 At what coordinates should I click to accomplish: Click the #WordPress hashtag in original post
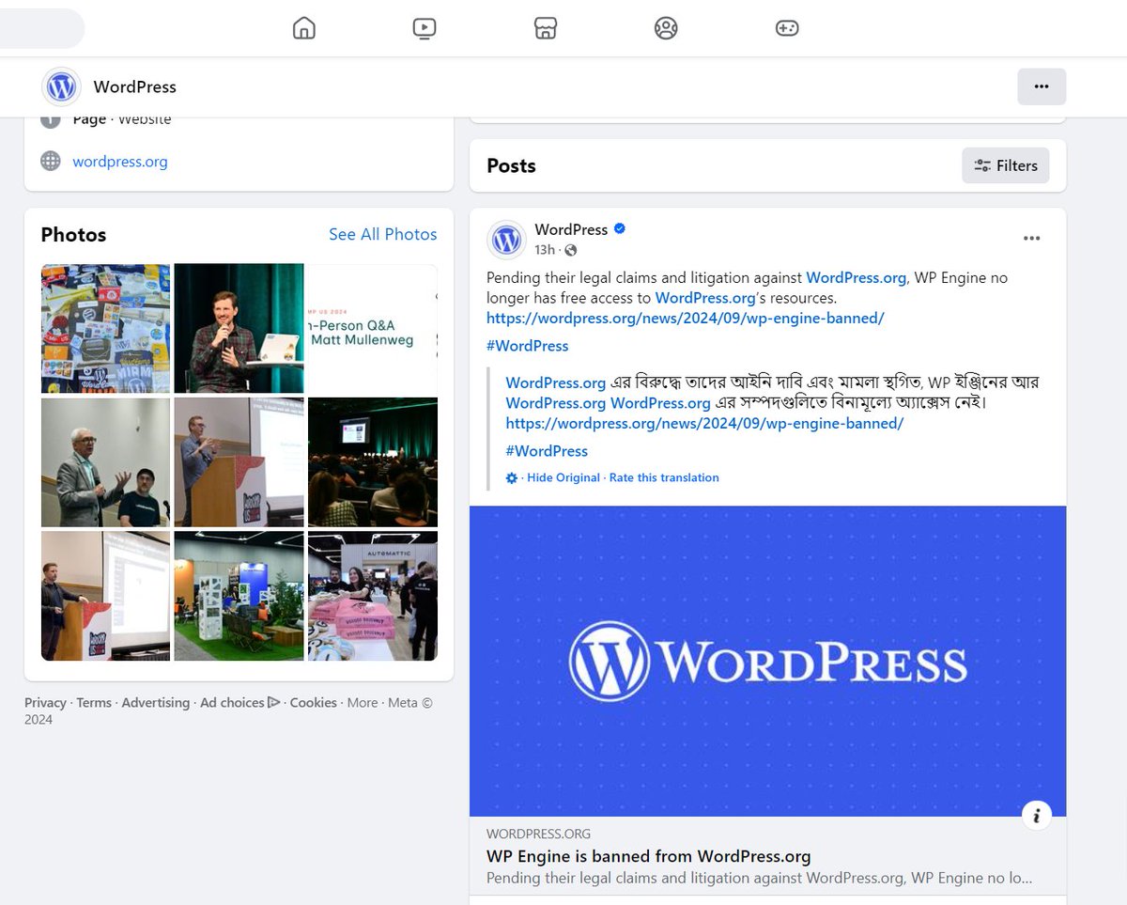(528, 346)
